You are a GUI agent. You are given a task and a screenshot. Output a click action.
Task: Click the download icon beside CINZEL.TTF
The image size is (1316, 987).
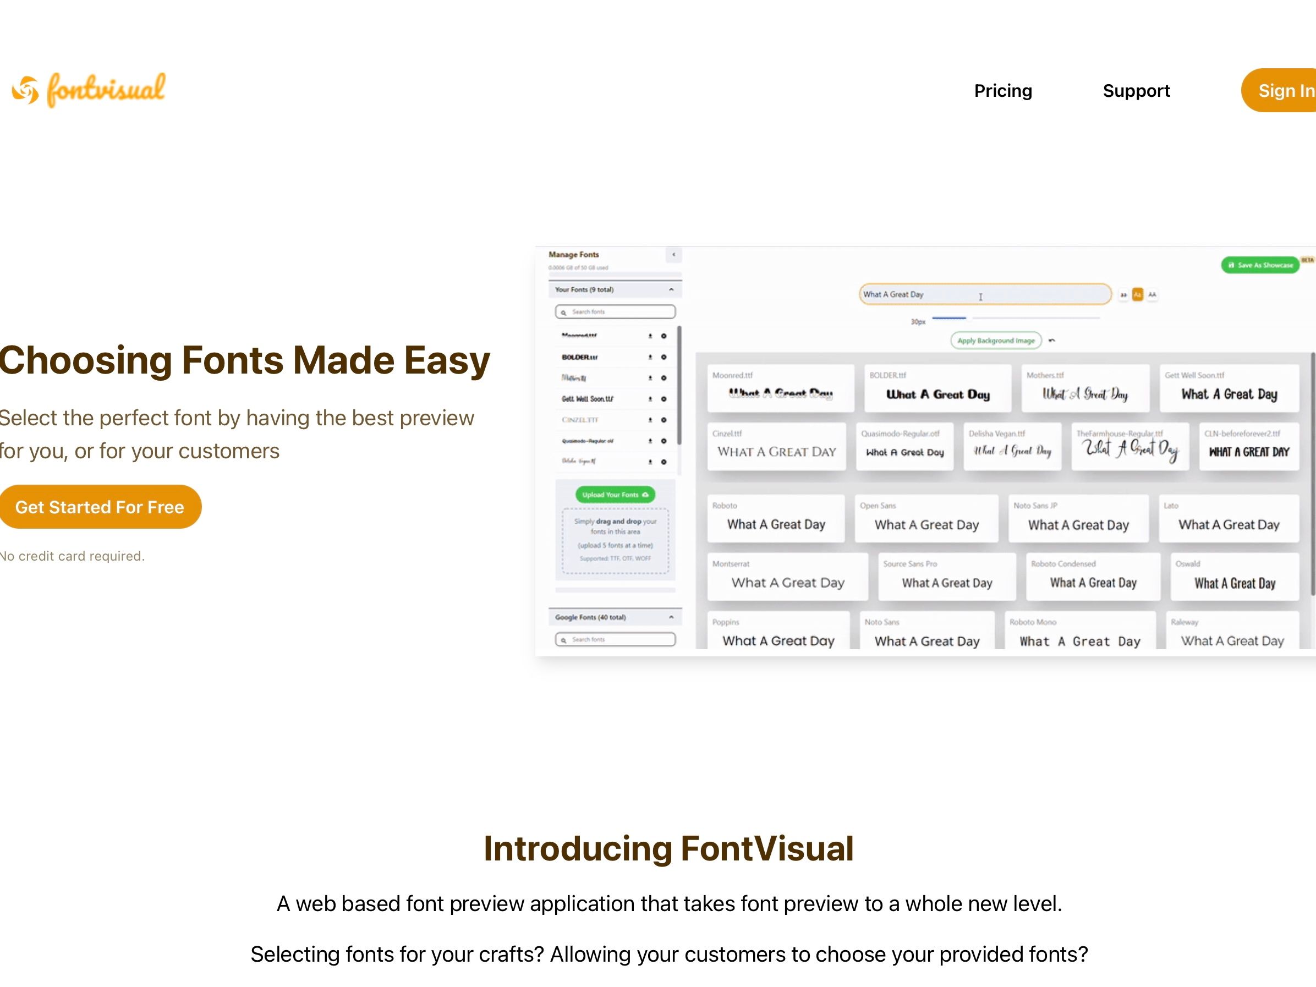pos(650,420)
